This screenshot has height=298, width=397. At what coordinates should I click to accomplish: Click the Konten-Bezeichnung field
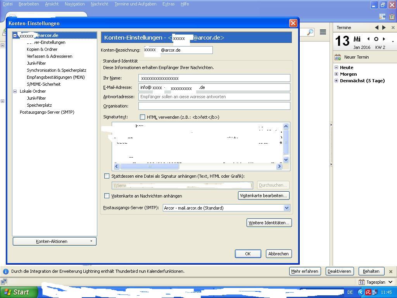click(178, 50)
